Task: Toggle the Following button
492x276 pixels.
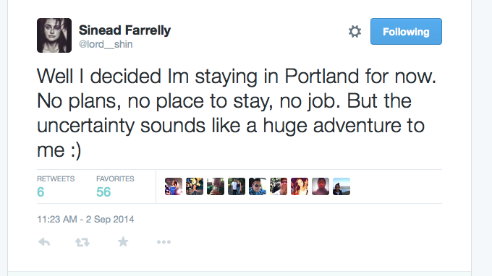Action: click(x=406, y=31)
